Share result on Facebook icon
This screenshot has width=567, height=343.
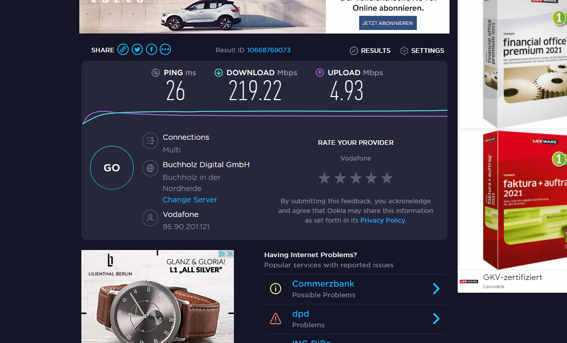click(151, 49)
